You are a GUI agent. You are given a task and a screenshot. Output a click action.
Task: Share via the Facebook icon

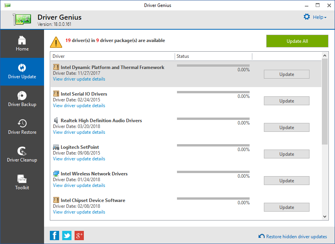tap(54, 236)
